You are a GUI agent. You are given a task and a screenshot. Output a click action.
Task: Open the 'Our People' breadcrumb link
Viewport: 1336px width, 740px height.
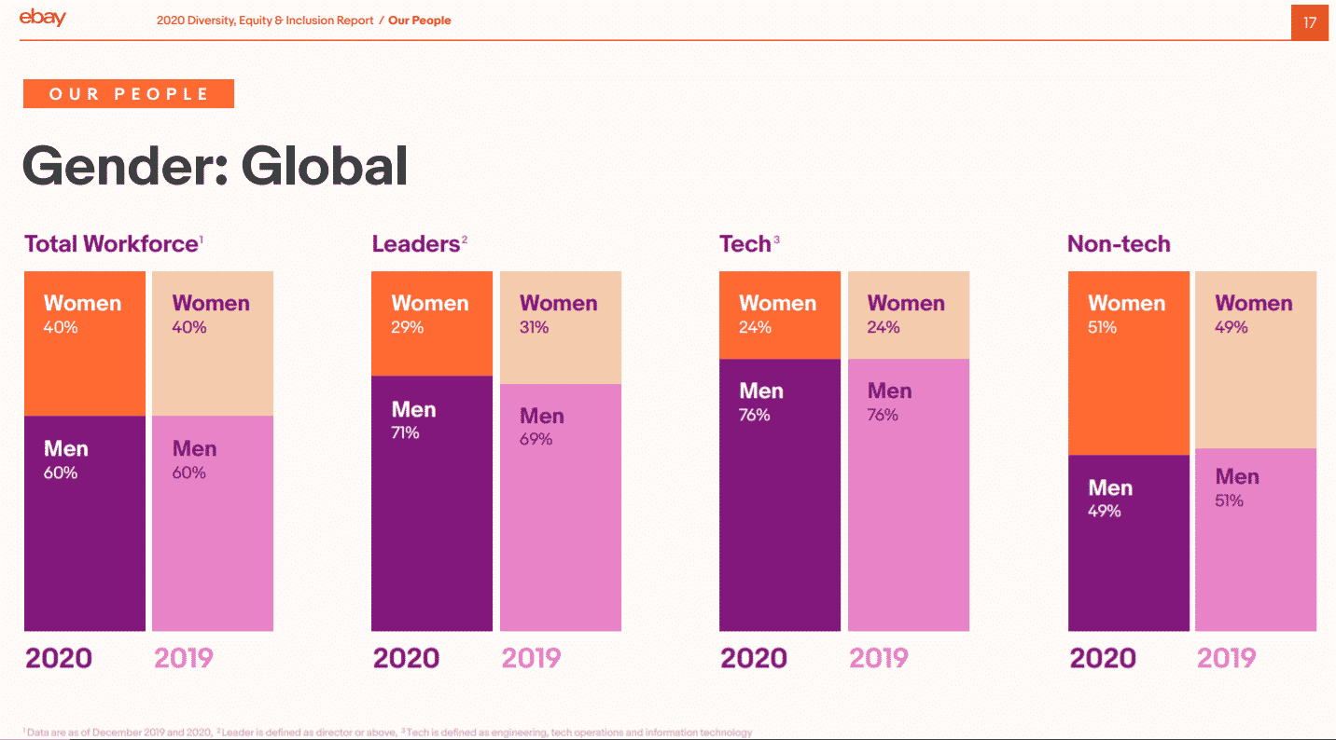pos(419,21)
